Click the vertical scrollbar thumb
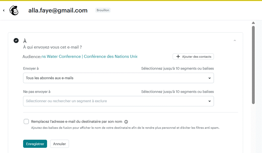The height and width of the screenshot is (153, 262). pos(253,65)
